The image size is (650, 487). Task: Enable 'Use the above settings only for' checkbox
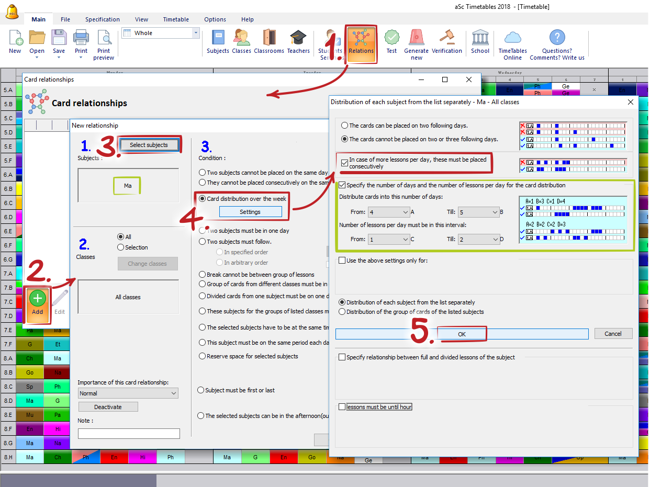coord(342,261)
